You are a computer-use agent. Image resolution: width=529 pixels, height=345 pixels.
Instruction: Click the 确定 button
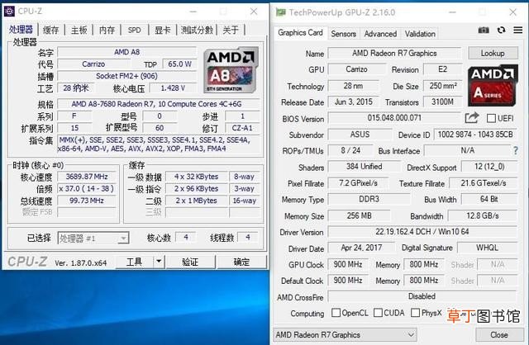pos(241,262)
